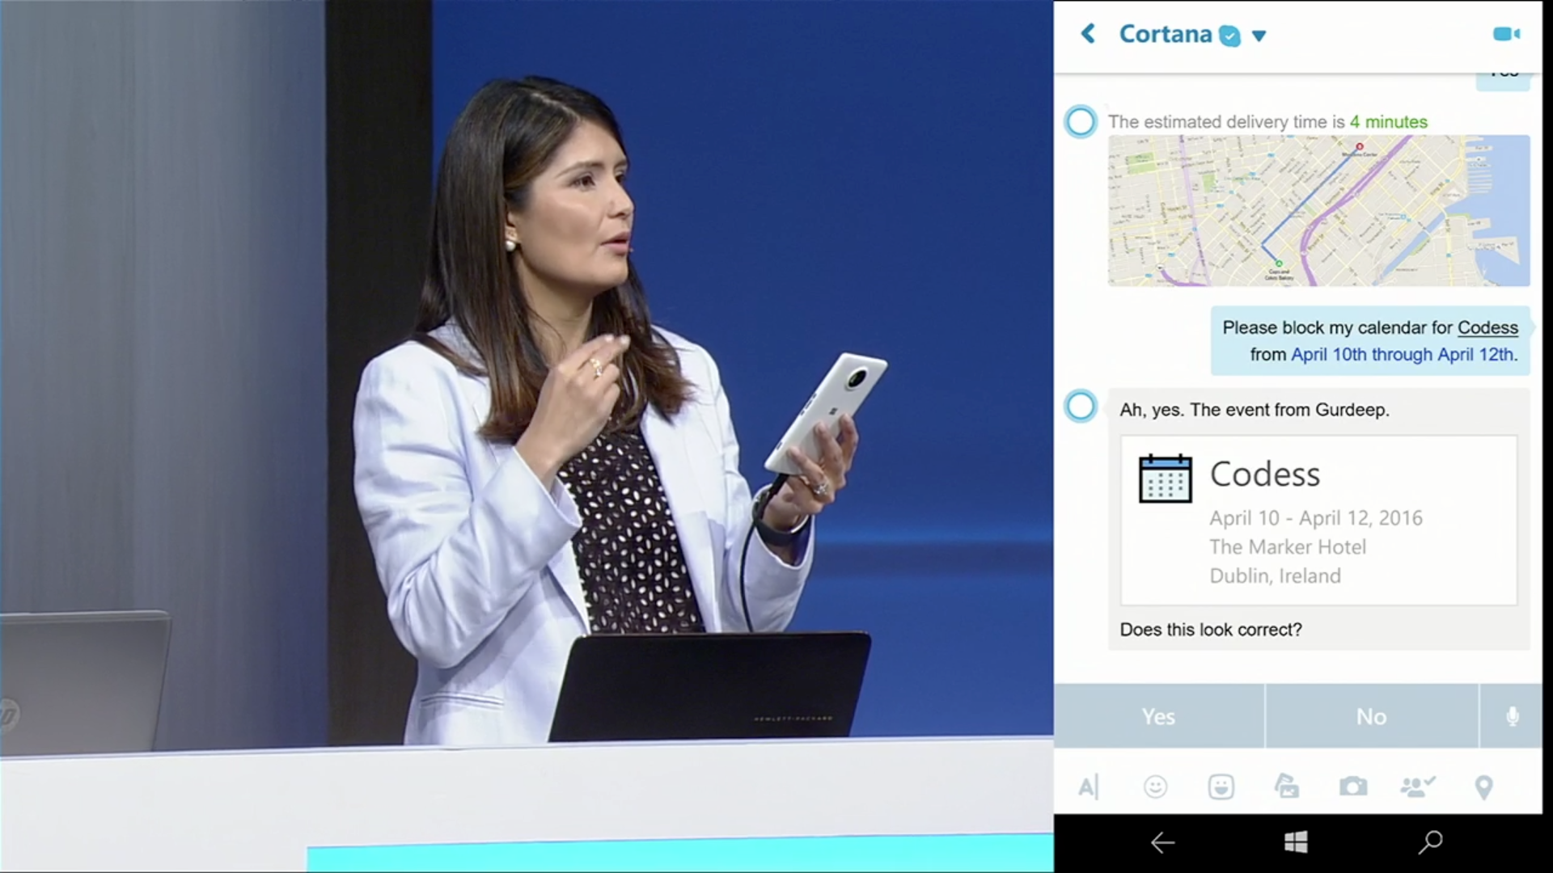Go back using the chat header arrow
The width and height of the screenshot is (1553, 873).
tap(1089, 34)
